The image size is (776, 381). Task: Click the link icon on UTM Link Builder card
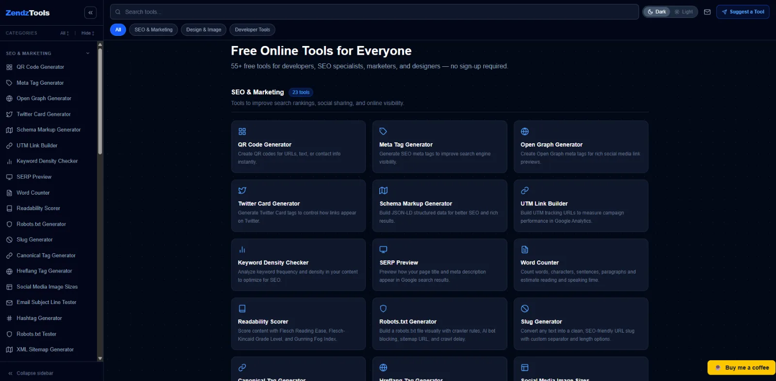point(525,190)
